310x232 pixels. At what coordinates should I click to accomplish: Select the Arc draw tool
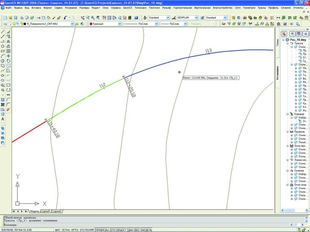point(3,56)
